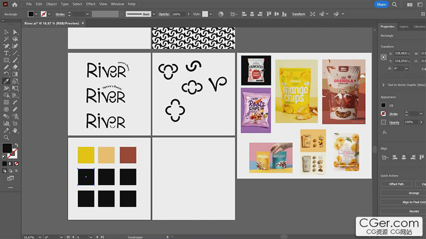Click Vertical Align Top in control bar
The image size is (426, 239).
tap(269, 14)
